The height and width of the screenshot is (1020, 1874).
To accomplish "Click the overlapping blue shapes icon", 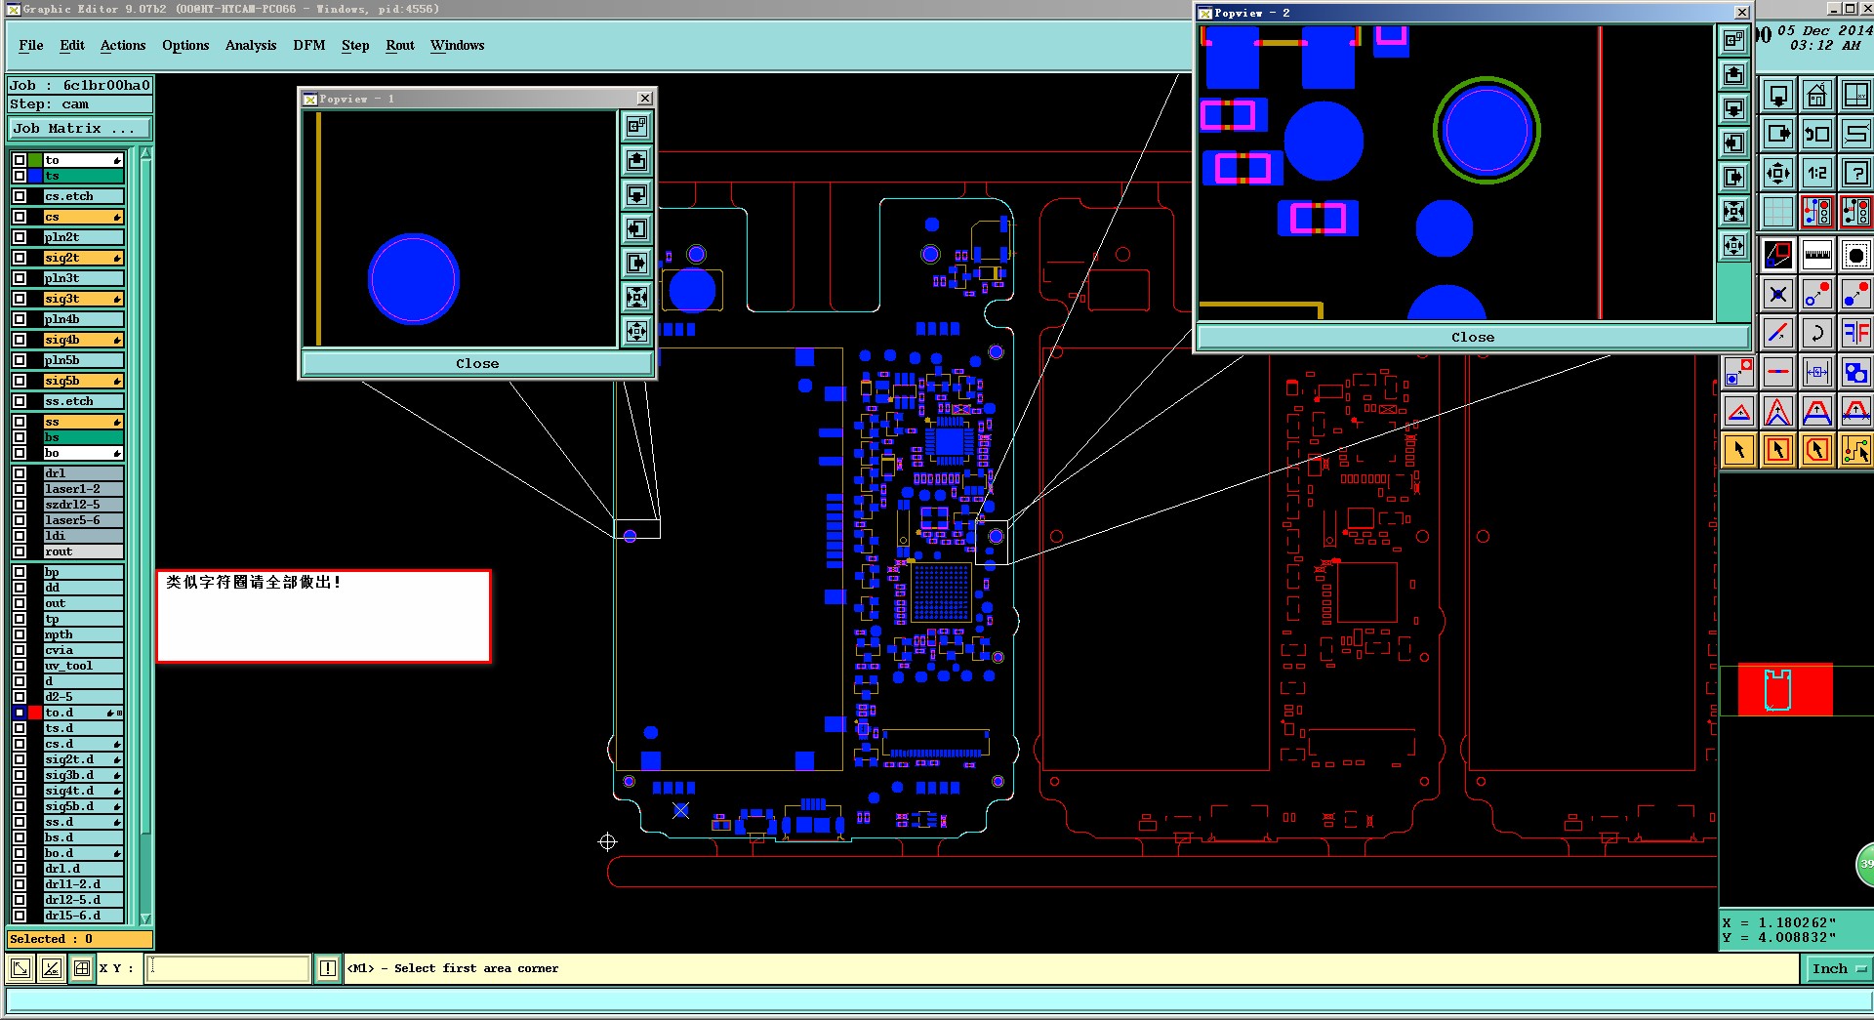I will pyautogui.click(x=1854, y=372).
